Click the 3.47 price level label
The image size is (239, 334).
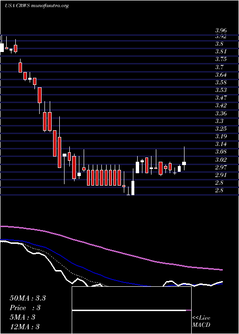[221, 98]
